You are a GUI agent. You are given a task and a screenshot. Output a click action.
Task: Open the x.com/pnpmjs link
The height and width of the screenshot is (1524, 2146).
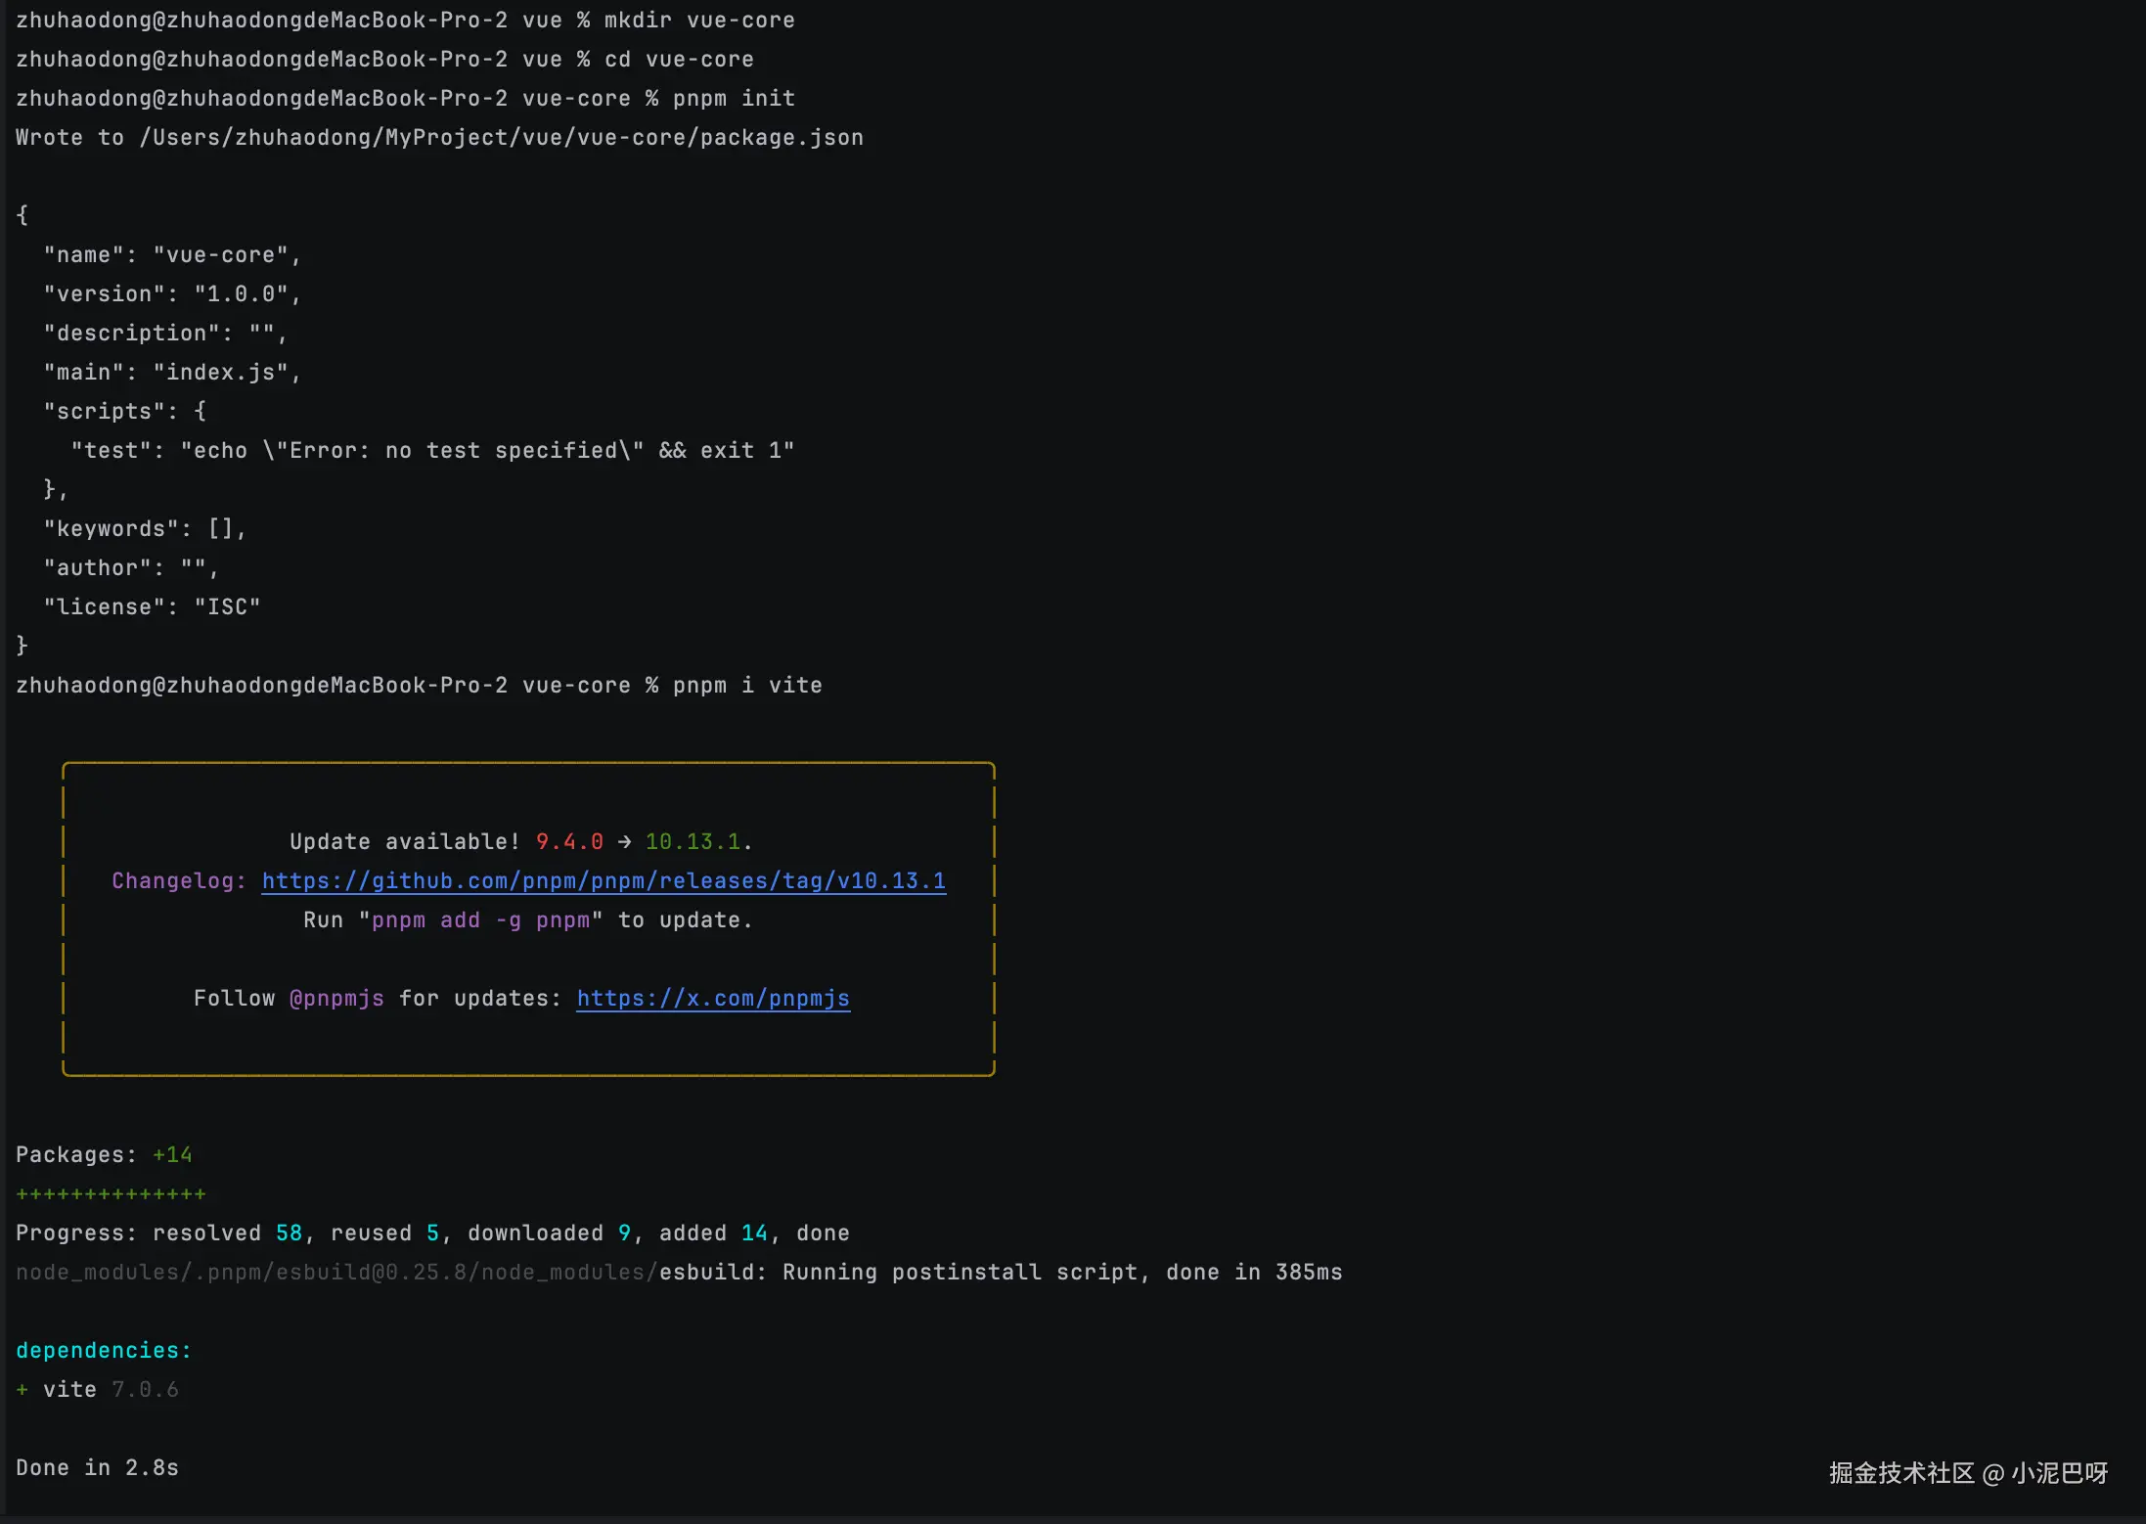click(713, 998)
